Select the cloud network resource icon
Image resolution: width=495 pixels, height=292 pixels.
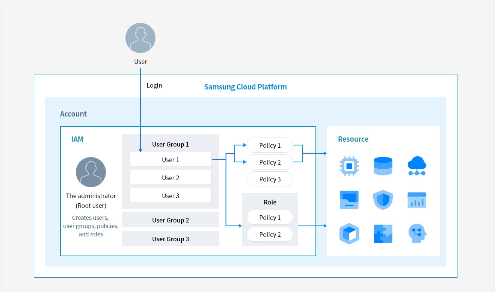(417, 166)
